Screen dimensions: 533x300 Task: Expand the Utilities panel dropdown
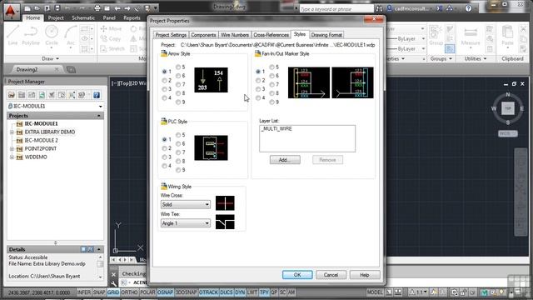point(476,59)
